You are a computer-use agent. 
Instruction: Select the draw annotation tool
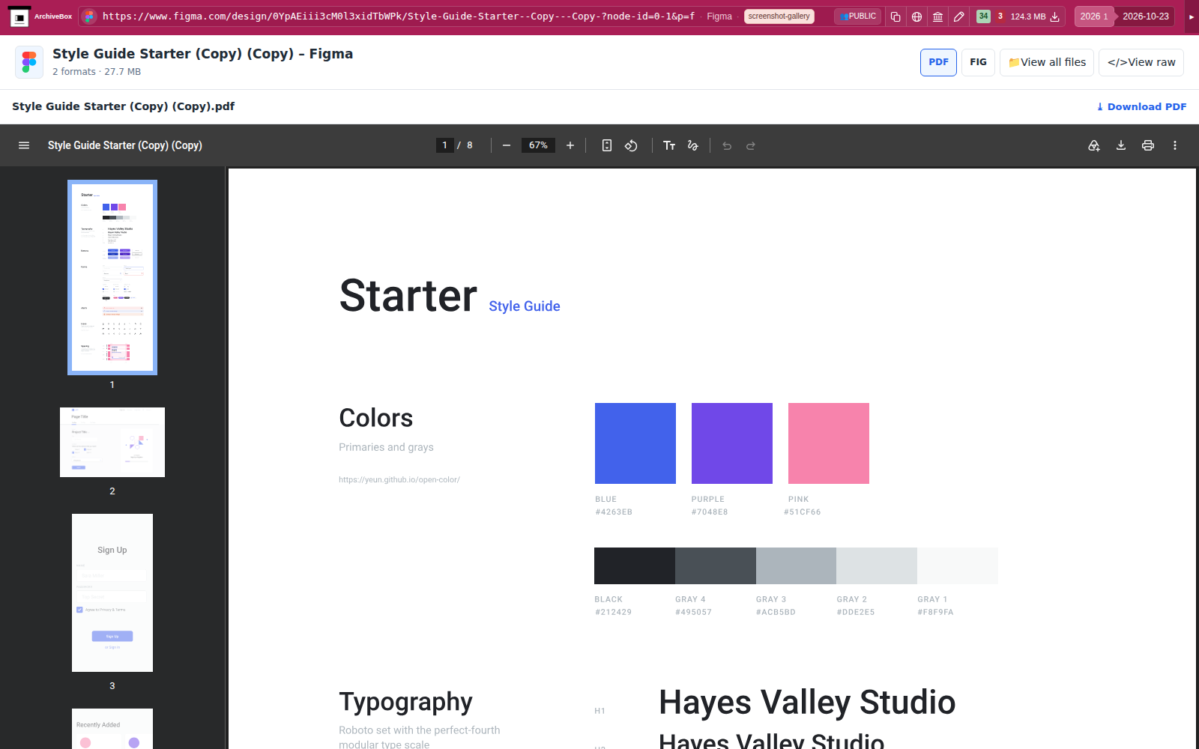[x=693, y=145]
